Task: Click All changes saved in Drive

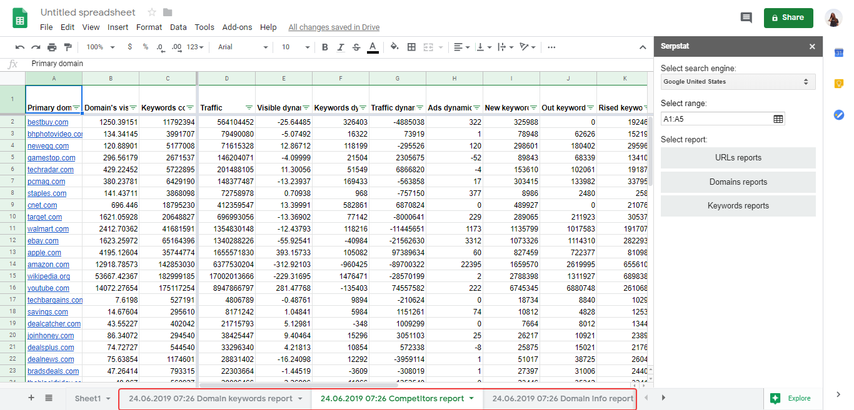Action: pos(334,27)
